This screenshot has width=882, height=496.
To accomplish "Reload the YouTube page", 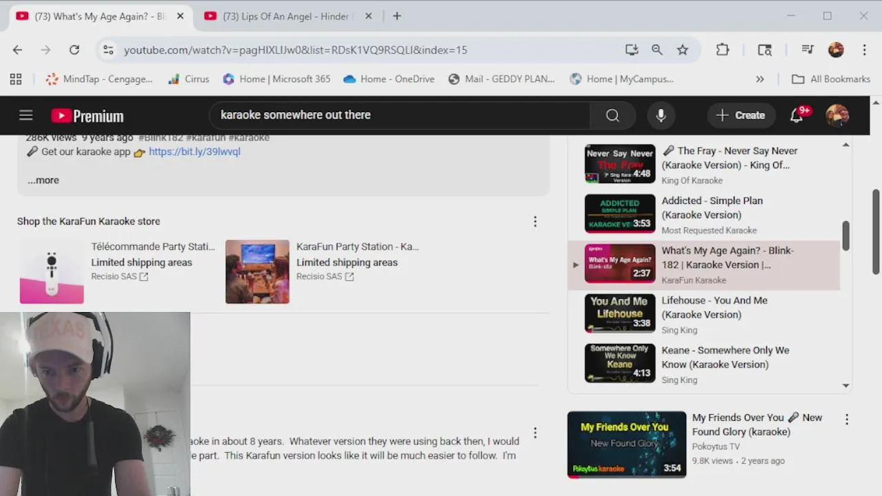I will tap(74, 50).
